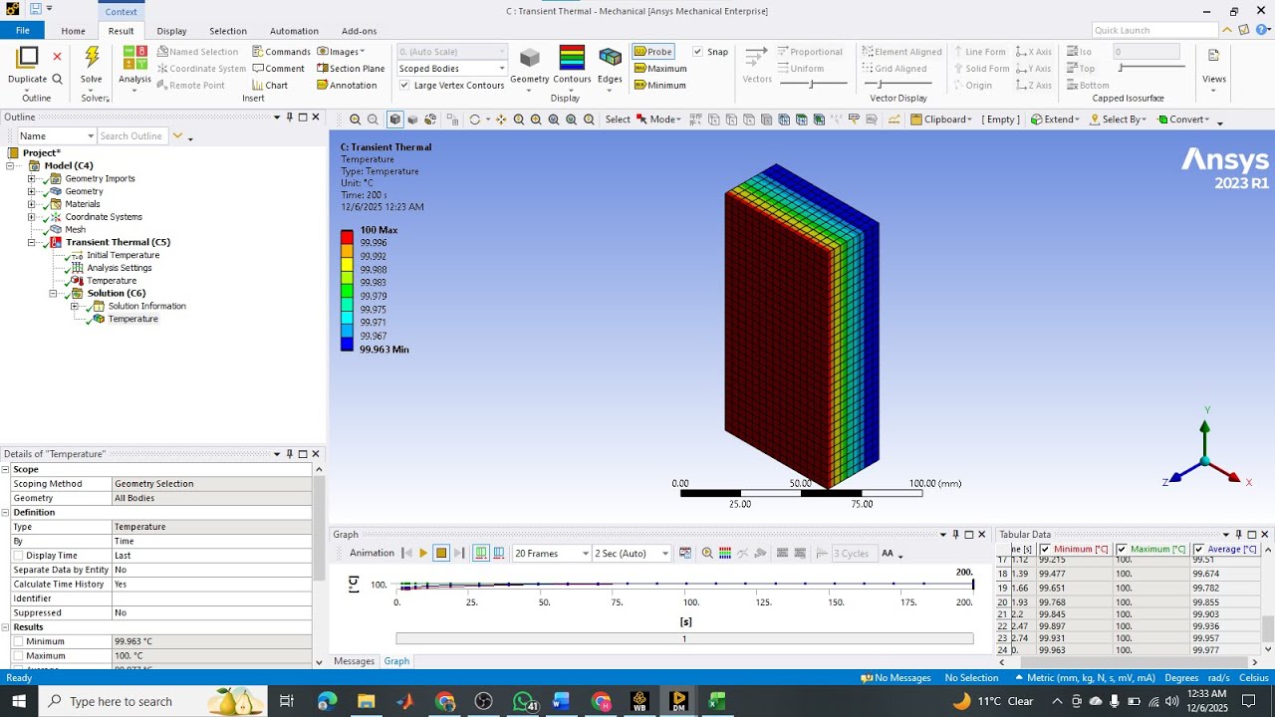Toggle Large Vertex Contours checkbox

[x=404, y=86]
